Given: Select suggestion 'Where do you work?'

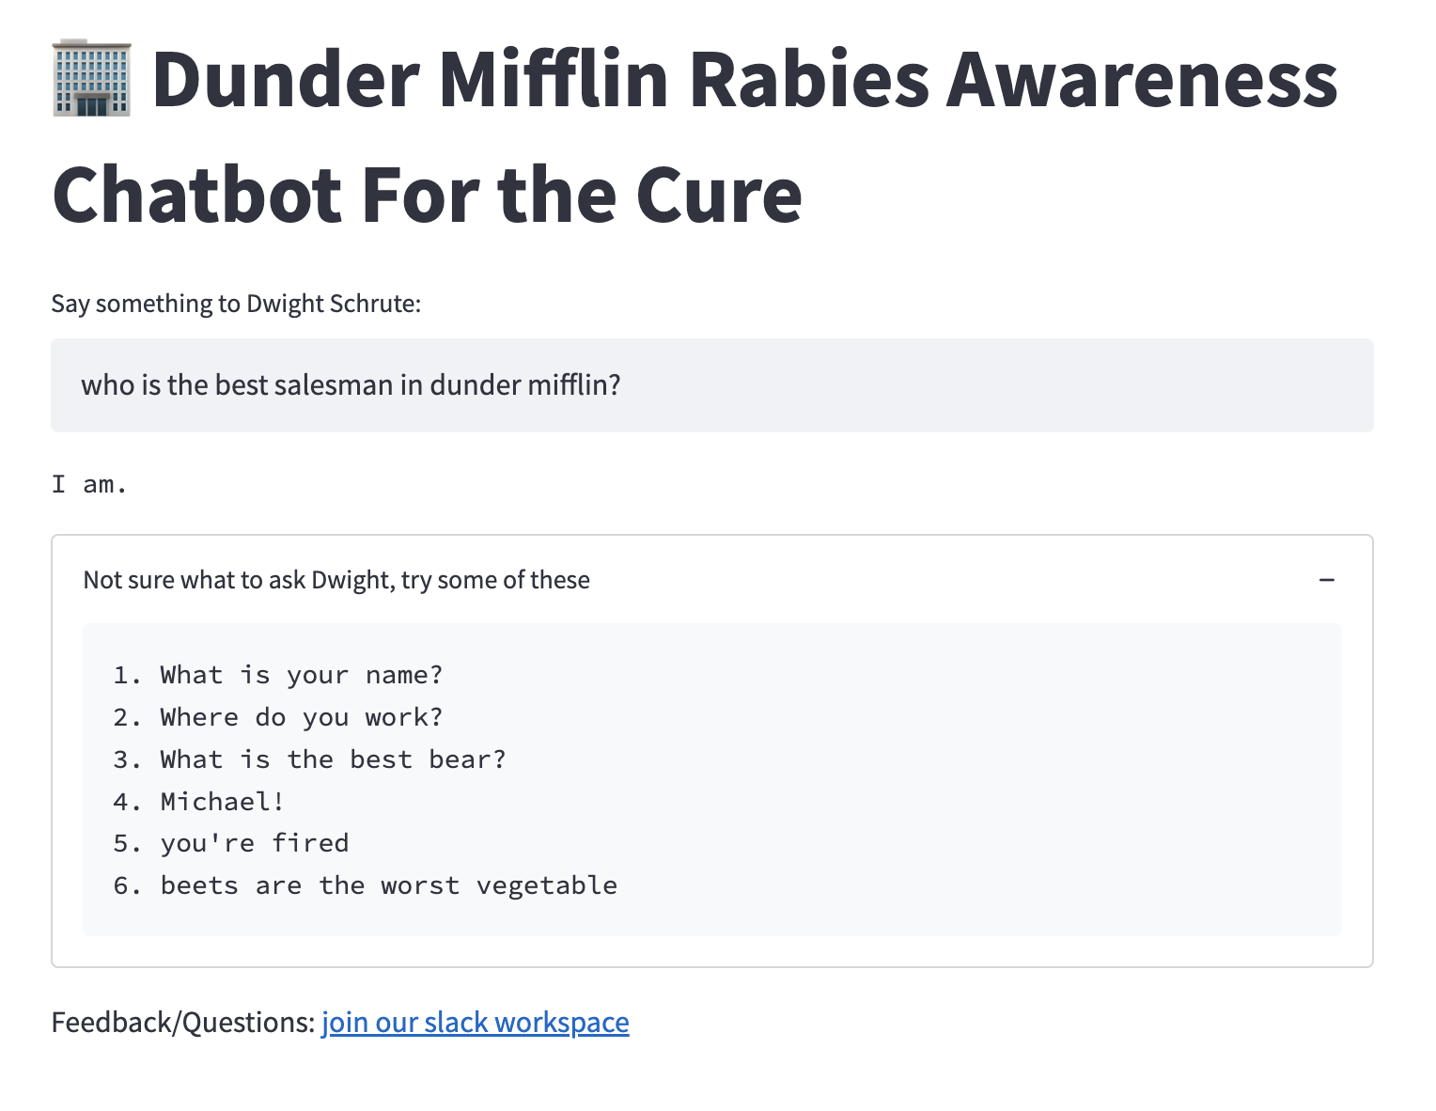Looking at the screenshot, I should pos(301,716).
